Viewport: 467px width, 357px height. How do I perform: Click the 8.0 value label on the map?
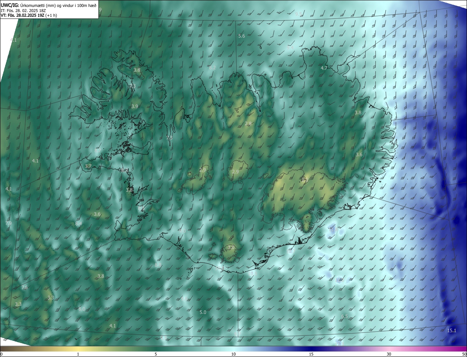(82, 309)
